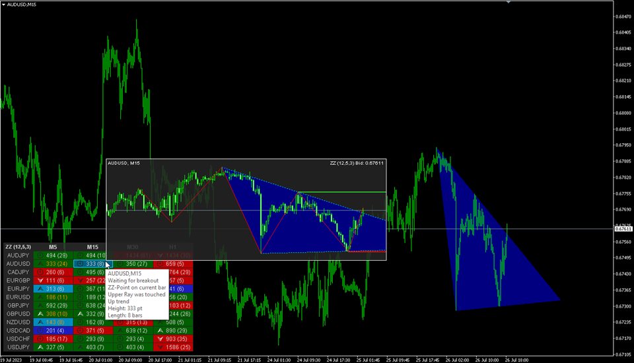Viewport: 634px width, 363px height.
Task: Click the circle waiting icon in CADJPY M5 cell
Action: pyautogui.click(x=40, y=272)
